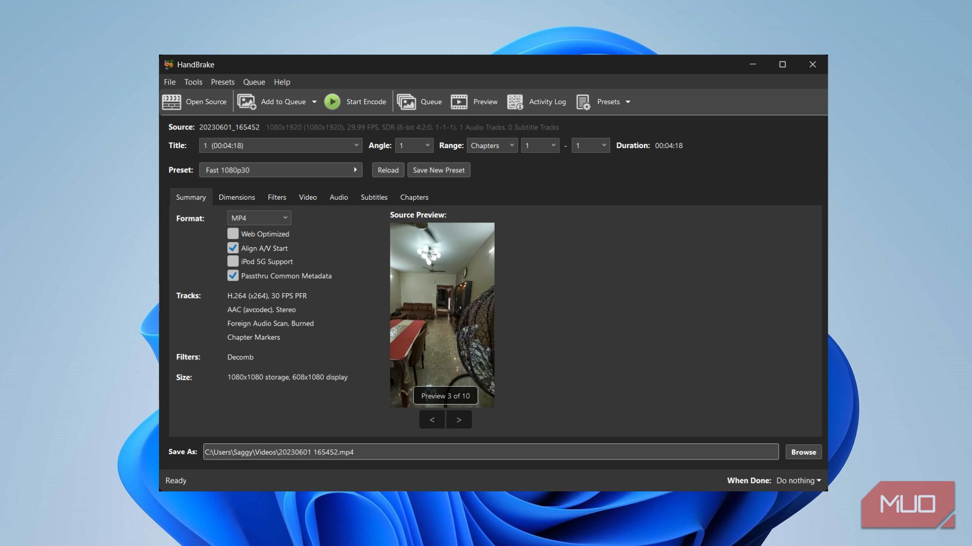
Task: Switch to the Filters tab
Action: (x=277, y=197)
